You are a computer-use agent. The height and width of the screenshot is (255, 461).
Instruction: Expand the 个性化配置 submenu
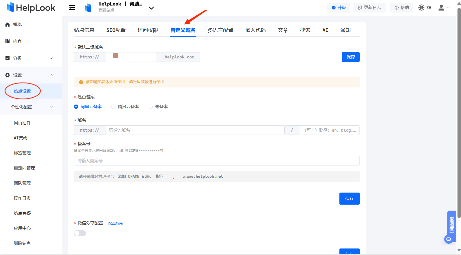click(51, 107)
